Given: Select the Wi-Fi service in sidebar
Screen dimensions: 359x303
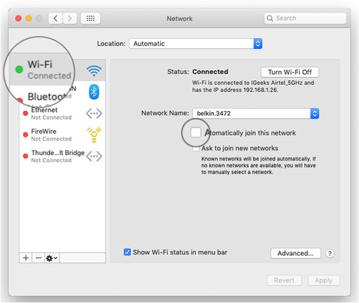Looking at the screenshot, I should pyautogui.click(x=58, y=70).
